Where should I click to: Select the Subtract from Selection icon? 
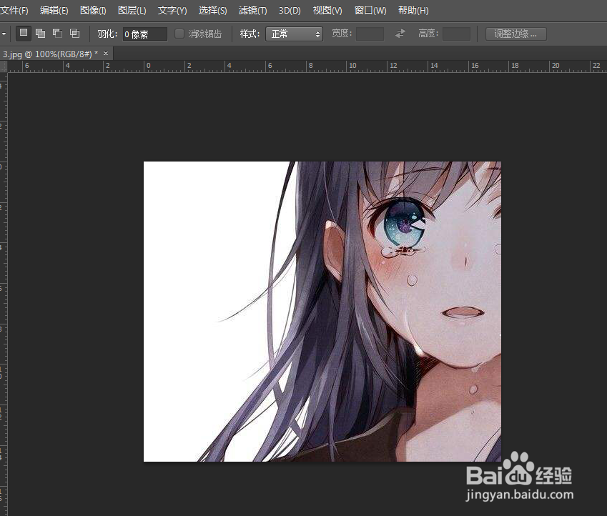pyautogui.click(x=57, y=34)
